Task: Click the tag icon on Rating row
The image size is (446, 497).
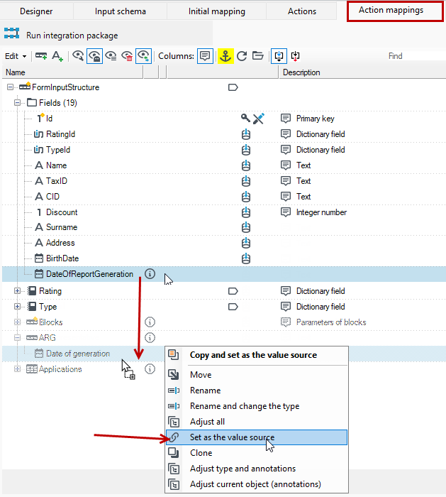Action: pyautogui.click(x=233, y=291)
